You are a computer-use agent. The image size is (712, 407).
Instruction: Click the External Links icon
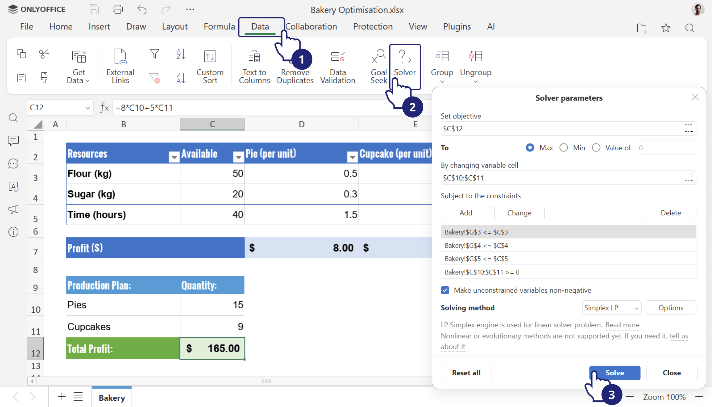coord(120,57)
